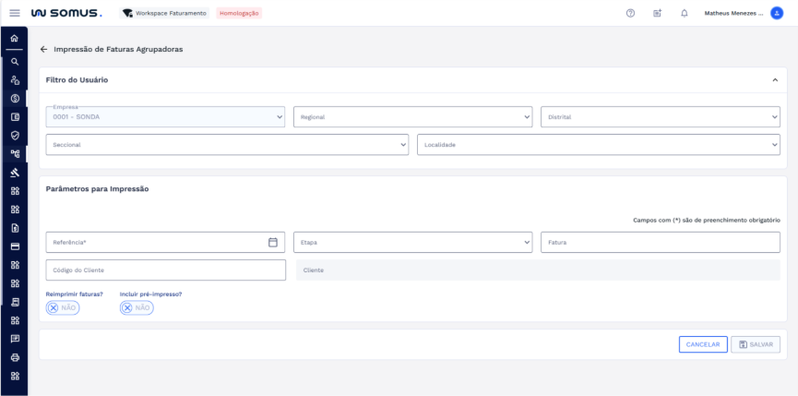The width and height of the screenshot is (798, 396).
Task: Toggle the Reimprimir faturas switch
Action: [x=63, y=307]
